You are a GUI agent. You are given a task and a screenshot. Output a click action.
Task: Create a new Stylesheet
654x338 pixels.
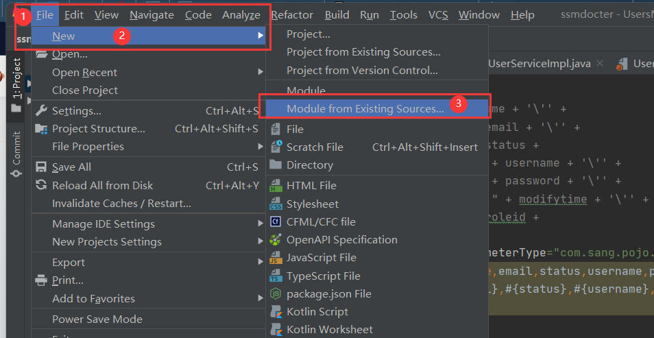[x=377, y=204]
